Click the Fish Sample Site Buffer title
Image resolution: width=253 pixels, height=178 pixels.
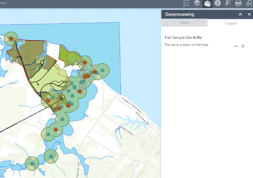click(x=184, y=37)
